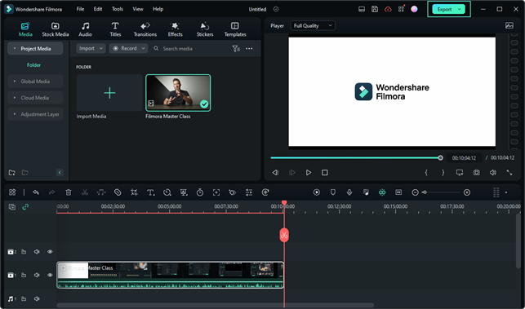Image resolution: width=525 pixels, height=309 pixels.
Task: Select the crop tool icon
Action: (134, 192)
